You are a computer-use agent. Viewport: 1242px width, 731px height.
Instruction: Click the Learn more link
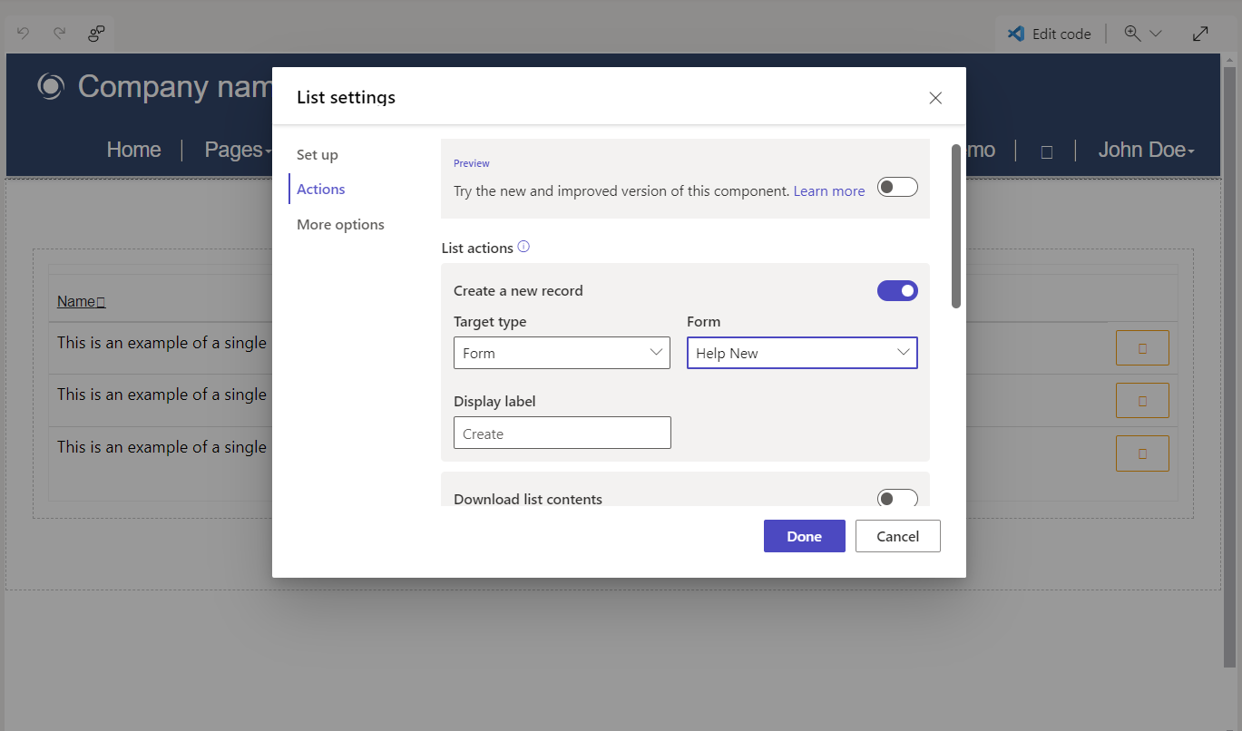point(828,190)
